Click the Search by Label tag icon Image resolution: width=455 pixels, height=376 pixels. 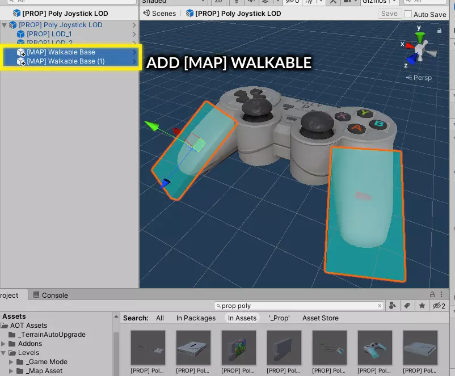[x=407, y=306]
